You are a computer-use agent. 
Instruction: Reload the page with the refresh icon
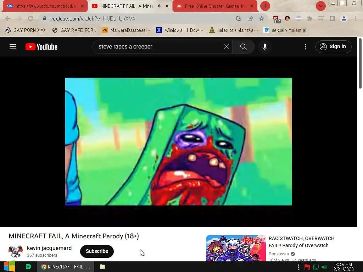[x=30, y=18]
